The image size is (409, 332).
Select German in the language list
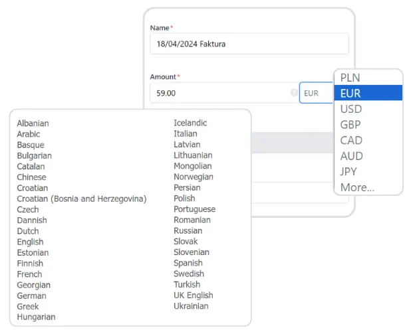click(31, 295)
